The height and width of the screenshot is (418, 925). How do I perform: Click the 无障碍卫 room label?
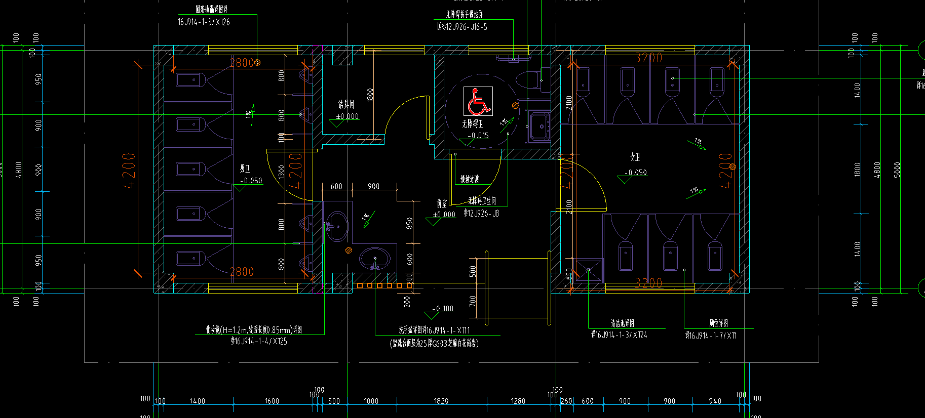[x=473, y=123]
